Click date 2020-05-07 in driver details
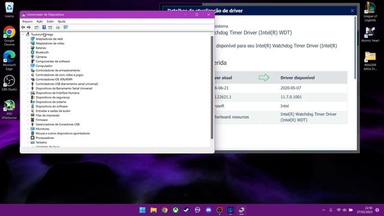The width and height of the screenshot is (384, 216). 290,88
